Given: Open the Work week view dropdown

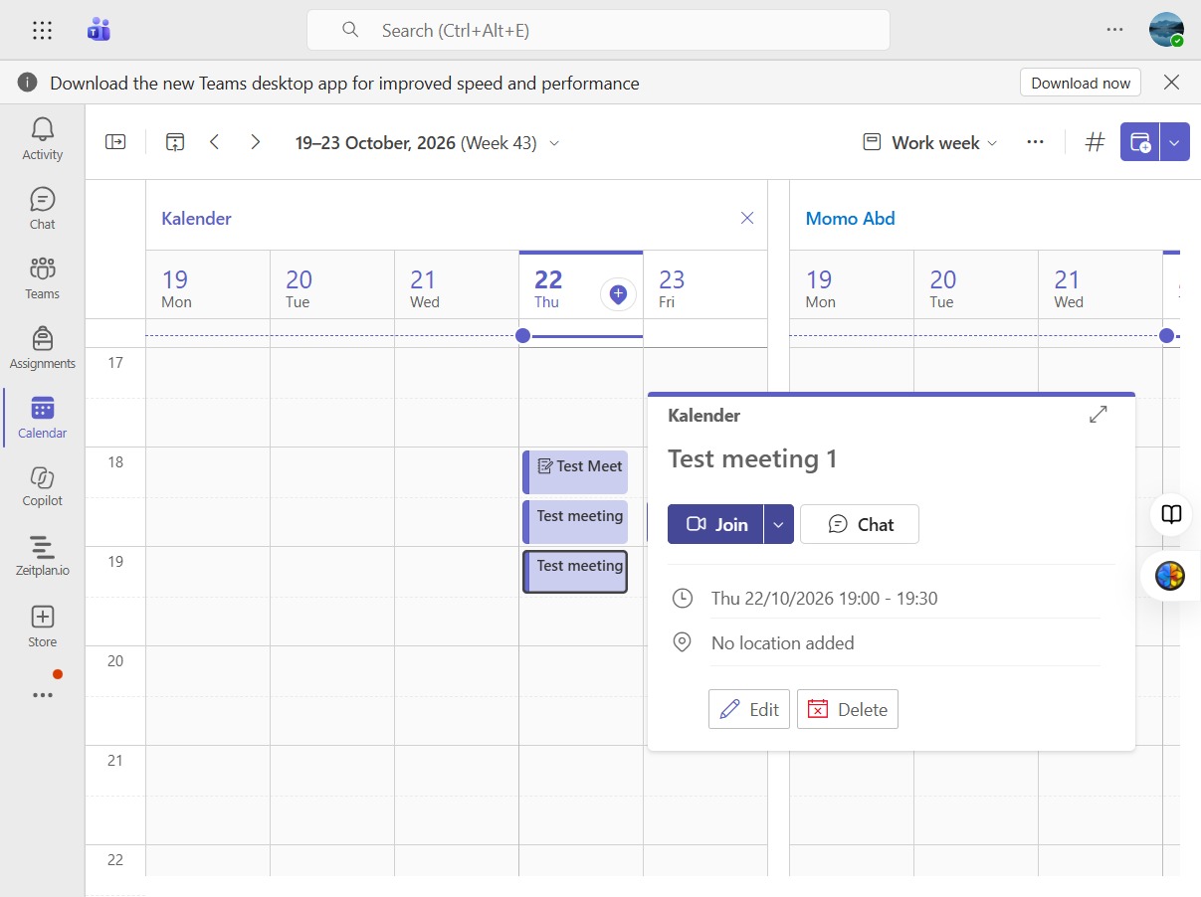Looking at the screenshot, I should tap(929, 142).
